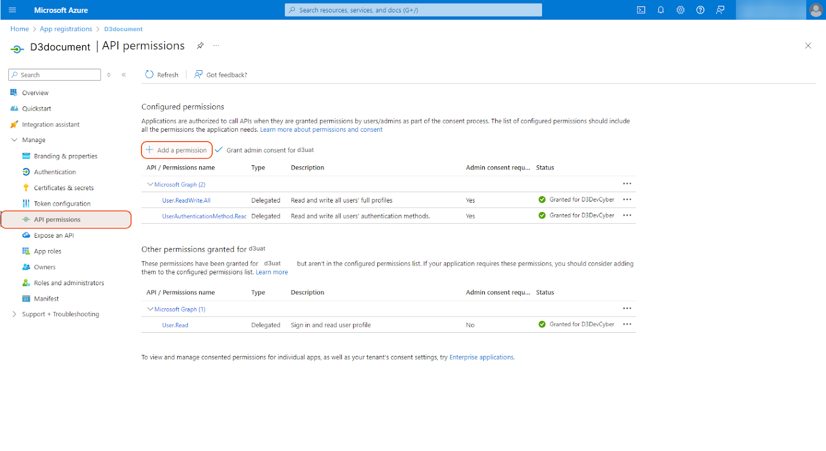Collapse the Manage section

click(14, 140)
